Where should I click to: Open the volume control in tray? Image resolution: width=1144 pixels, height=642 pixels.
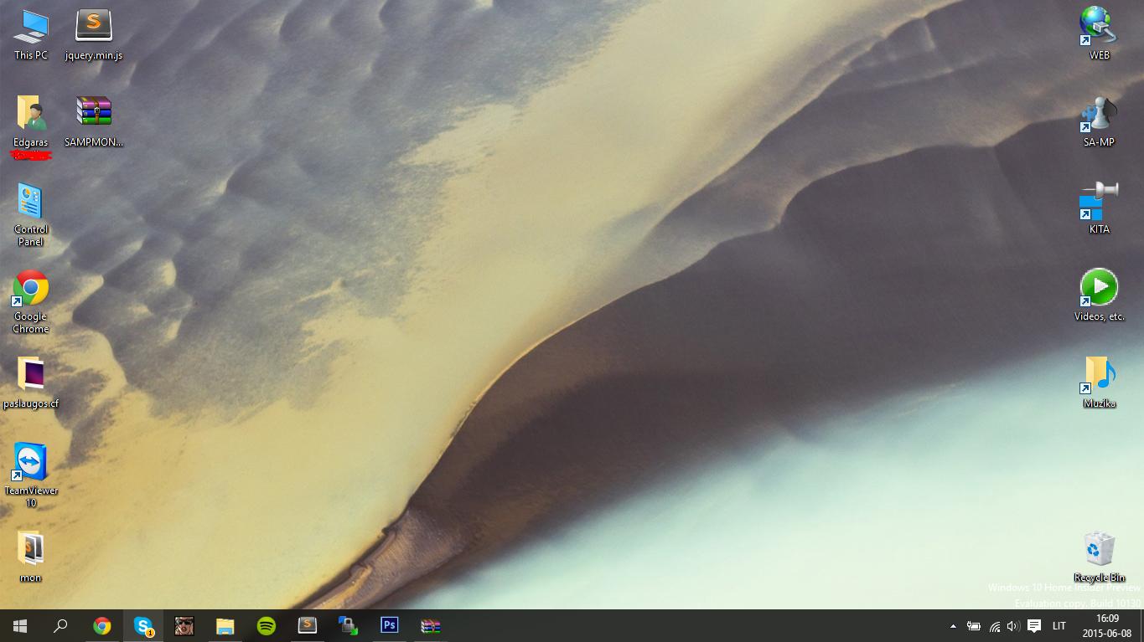(1013, 626)
